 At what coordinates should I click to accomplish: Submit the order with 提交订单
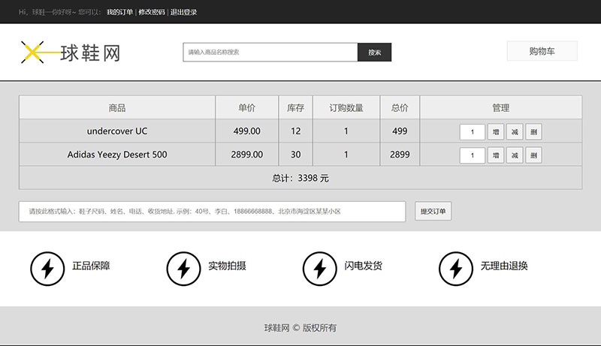(x=433, y=212)
